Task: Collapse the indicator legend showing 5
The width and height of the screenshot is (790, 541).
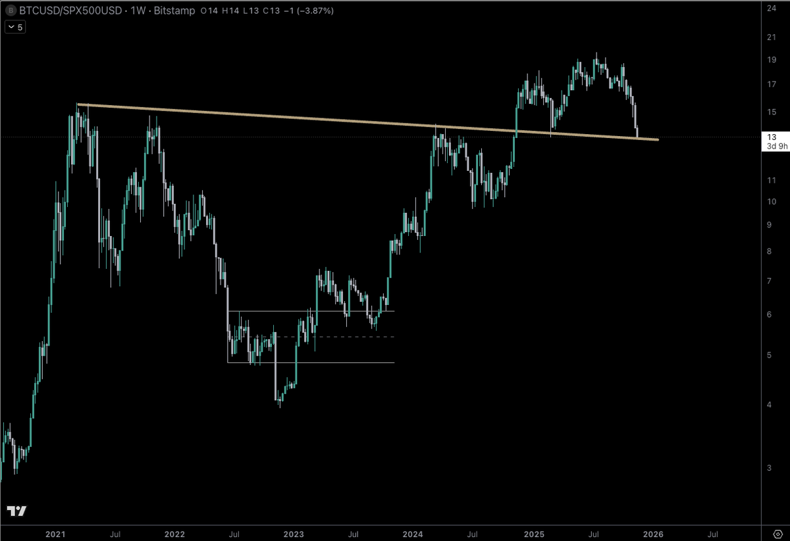Action: pos(14,27)
